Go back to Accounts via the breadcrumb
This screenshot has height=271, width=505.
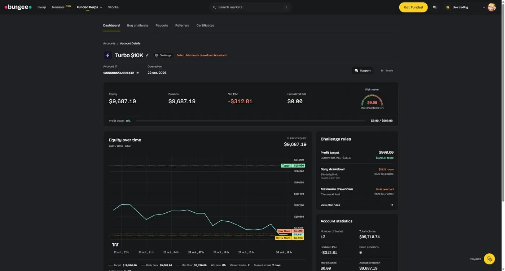109,44
